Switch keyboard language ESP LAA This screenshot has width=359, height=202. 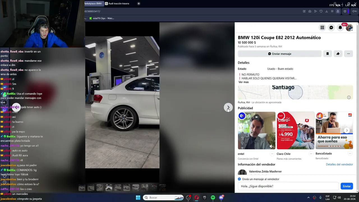click(328, 198)
